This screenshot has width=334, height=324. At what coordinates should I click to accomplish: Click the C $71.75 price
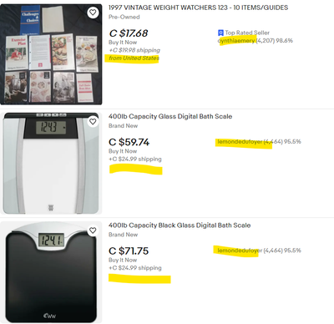(129, 251)
